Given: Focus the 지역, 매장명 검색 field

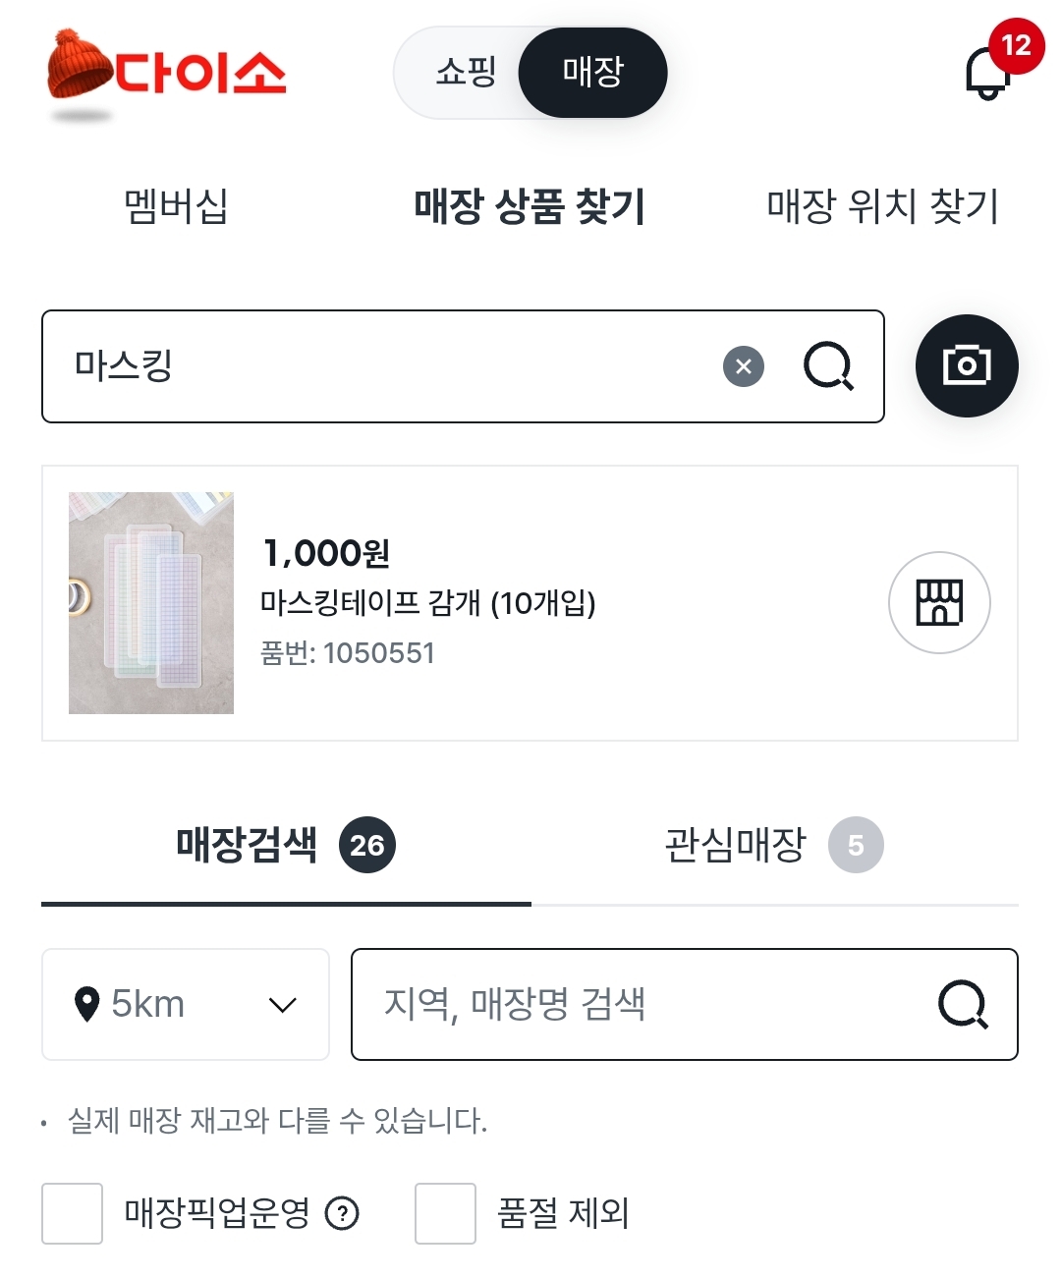Looking at the screenshot, I should [639, 1004].
